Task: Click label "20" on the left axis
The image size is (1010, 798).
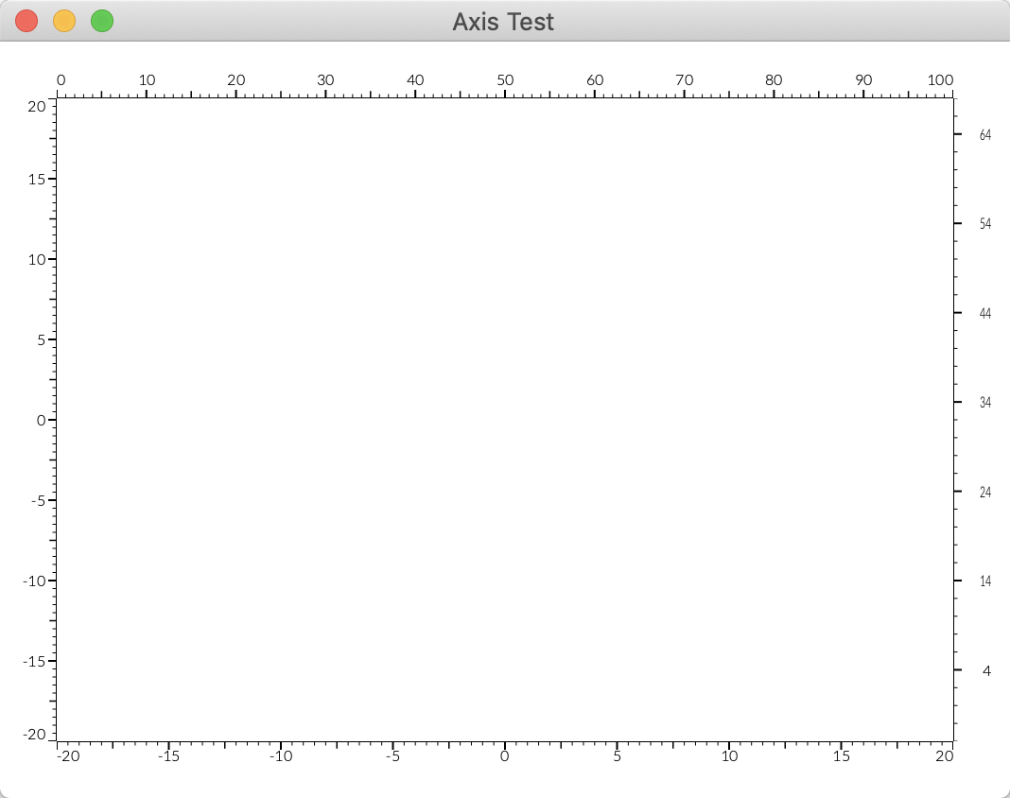Action: (37, 106)
